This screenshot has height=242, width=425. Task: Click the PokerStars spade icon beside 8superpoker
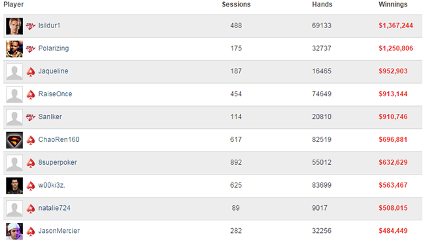click(x=31, y=163)
